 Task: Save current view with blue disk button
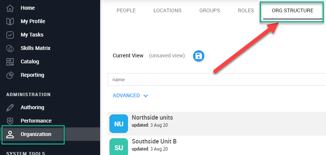199,56
